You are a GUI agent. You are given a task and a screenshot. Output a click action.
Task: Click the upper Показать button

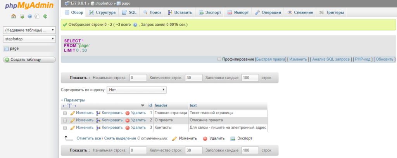point(80,78)
